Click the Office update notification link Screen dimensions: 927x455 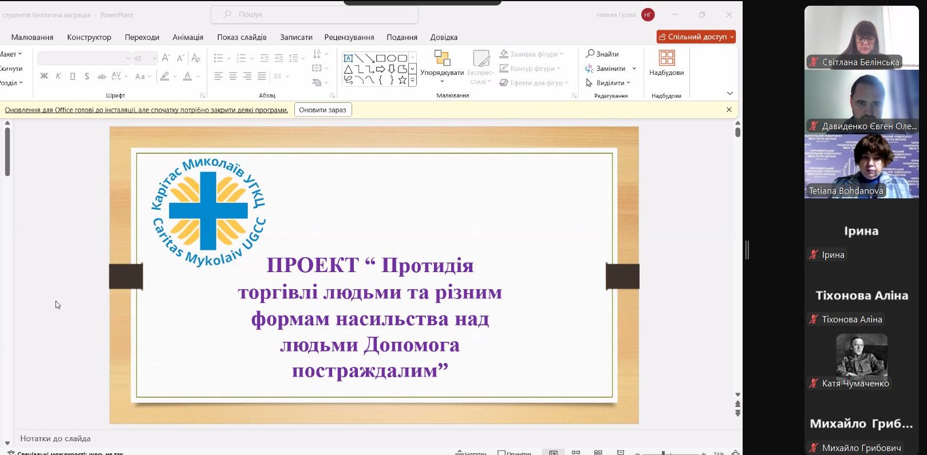(146, 110)
